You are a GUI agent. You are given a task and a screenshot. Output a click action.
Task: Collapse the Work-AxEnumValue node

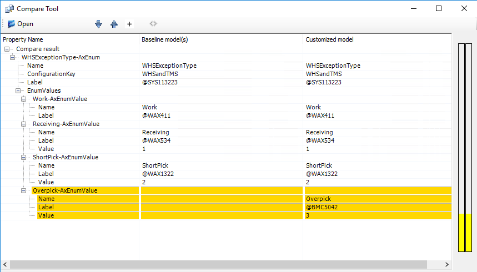(23, 99)
